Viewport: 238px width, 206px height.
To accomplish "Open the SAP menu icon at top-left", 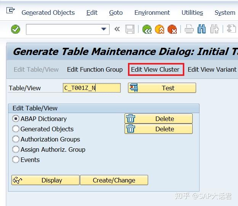I will (x=11, y=11).
